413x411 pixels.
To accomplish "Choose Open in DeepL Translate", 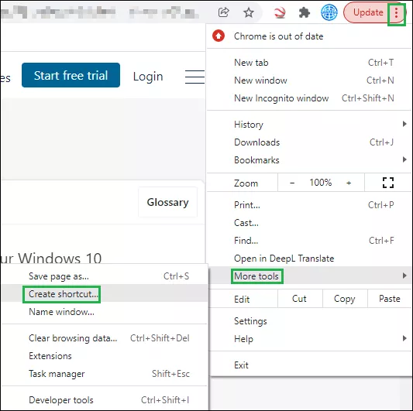I will click(309, 259).
